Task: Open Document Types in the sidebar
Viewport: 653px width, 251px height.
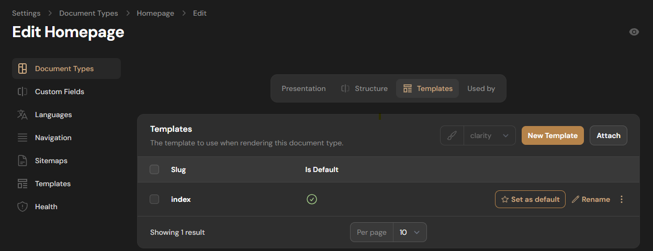Action: (66, 69)
